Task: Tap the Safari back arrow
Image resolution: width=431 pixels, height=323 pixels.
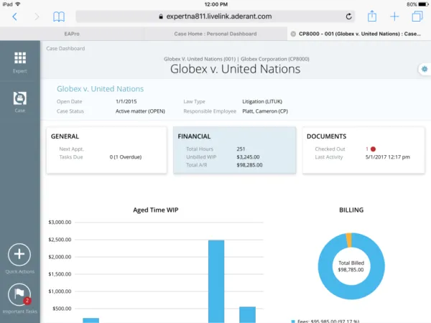Action: 15,17
